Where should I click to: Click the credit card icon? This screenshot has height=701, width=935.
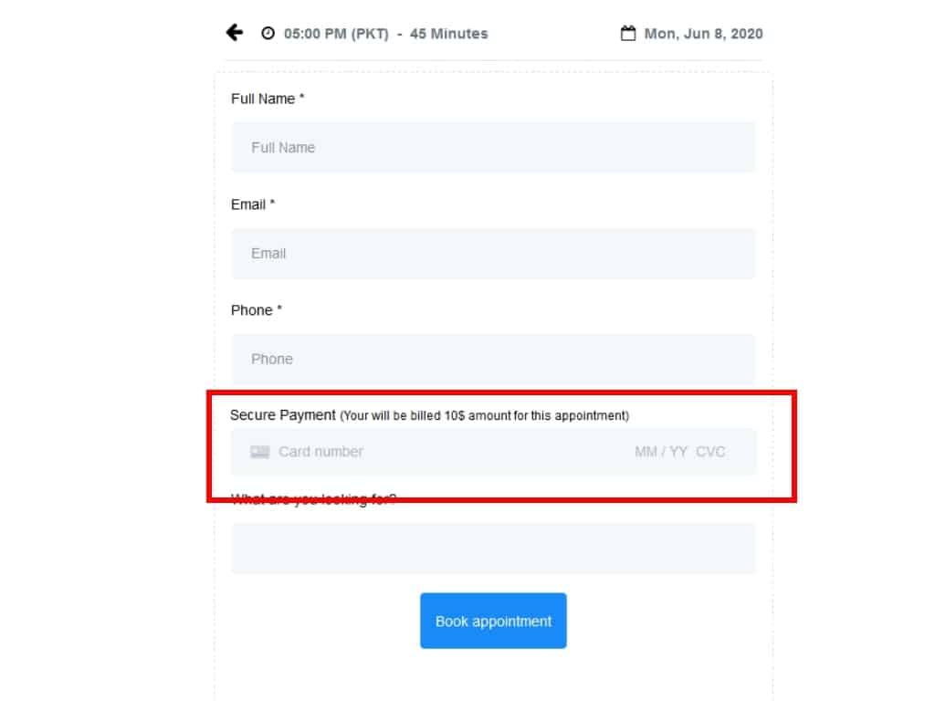260,452
